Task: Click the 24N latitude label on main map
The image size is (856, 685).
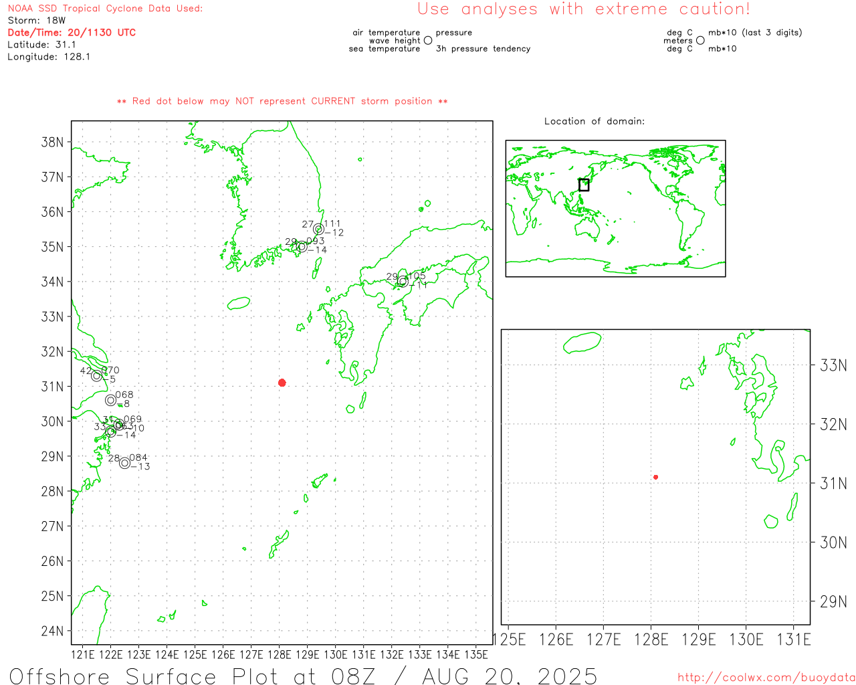Action: (52, 631)
